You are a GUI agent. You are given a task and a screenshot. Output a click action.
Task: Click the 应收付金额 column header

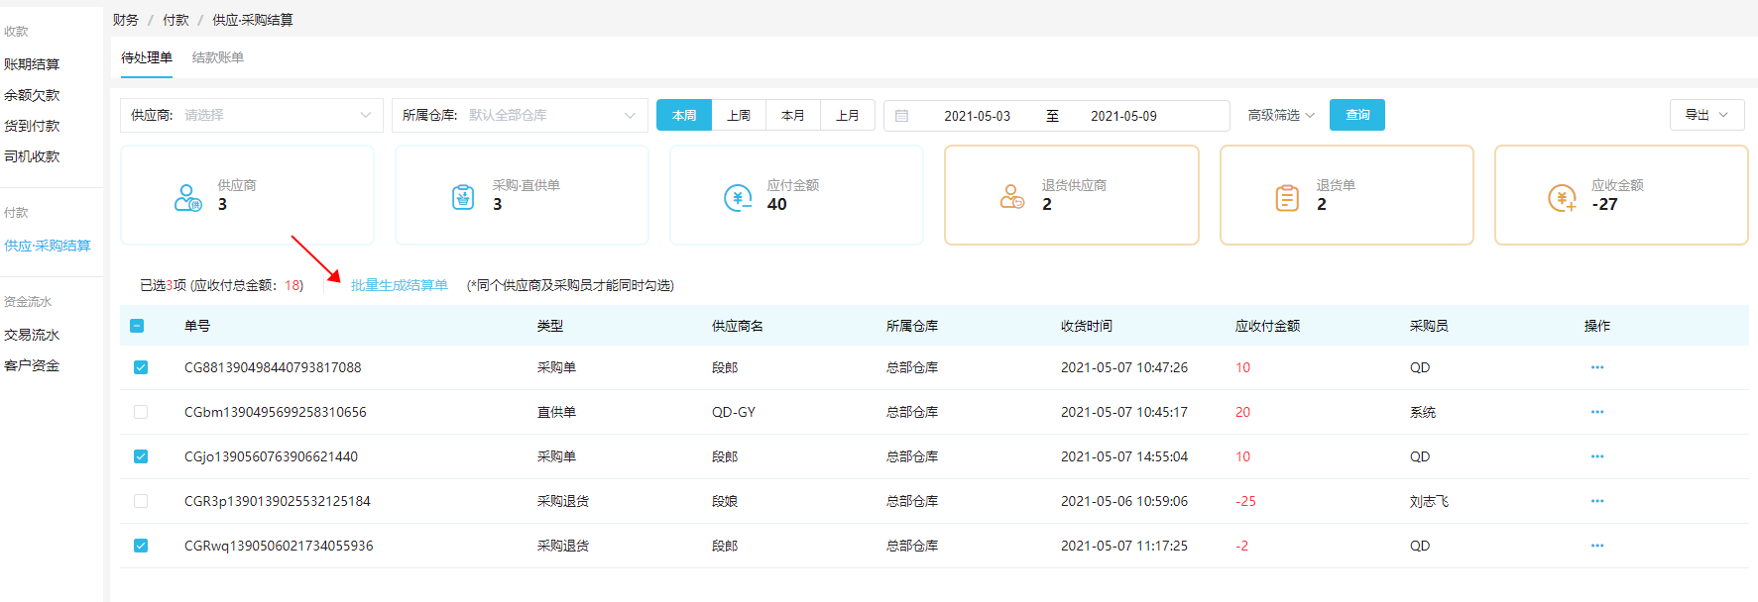1267,326
